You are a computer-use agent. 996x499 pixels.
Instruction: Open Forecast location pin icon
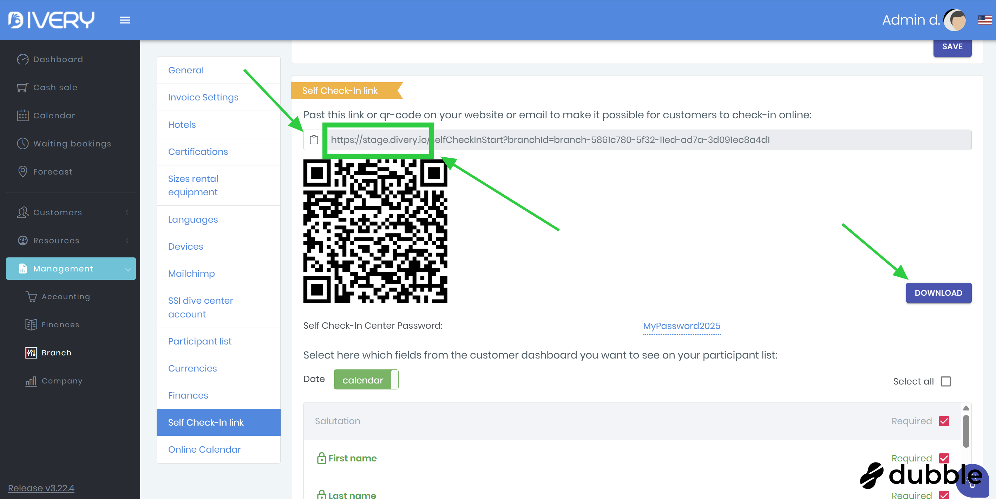coord(23,171)
